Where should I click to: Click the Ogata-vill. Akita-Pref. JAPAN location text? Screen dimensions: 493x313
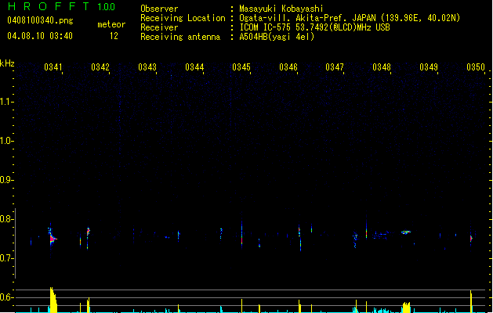click(x=350, y=18)
